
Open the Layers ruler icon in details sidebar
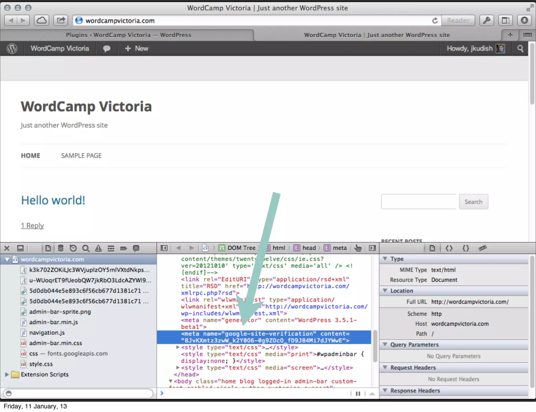(482, 248)
